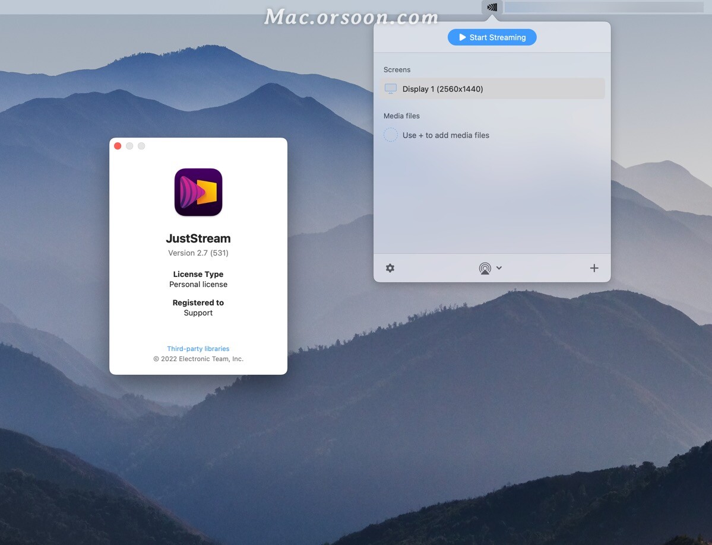
Task: Click the play triangle inside Start Streaming
Action: click(463, 37)
